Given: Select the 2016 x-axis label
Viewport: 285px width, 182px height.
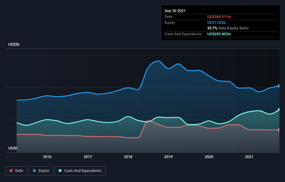Looking at the screenshot, I should [47, 157].
